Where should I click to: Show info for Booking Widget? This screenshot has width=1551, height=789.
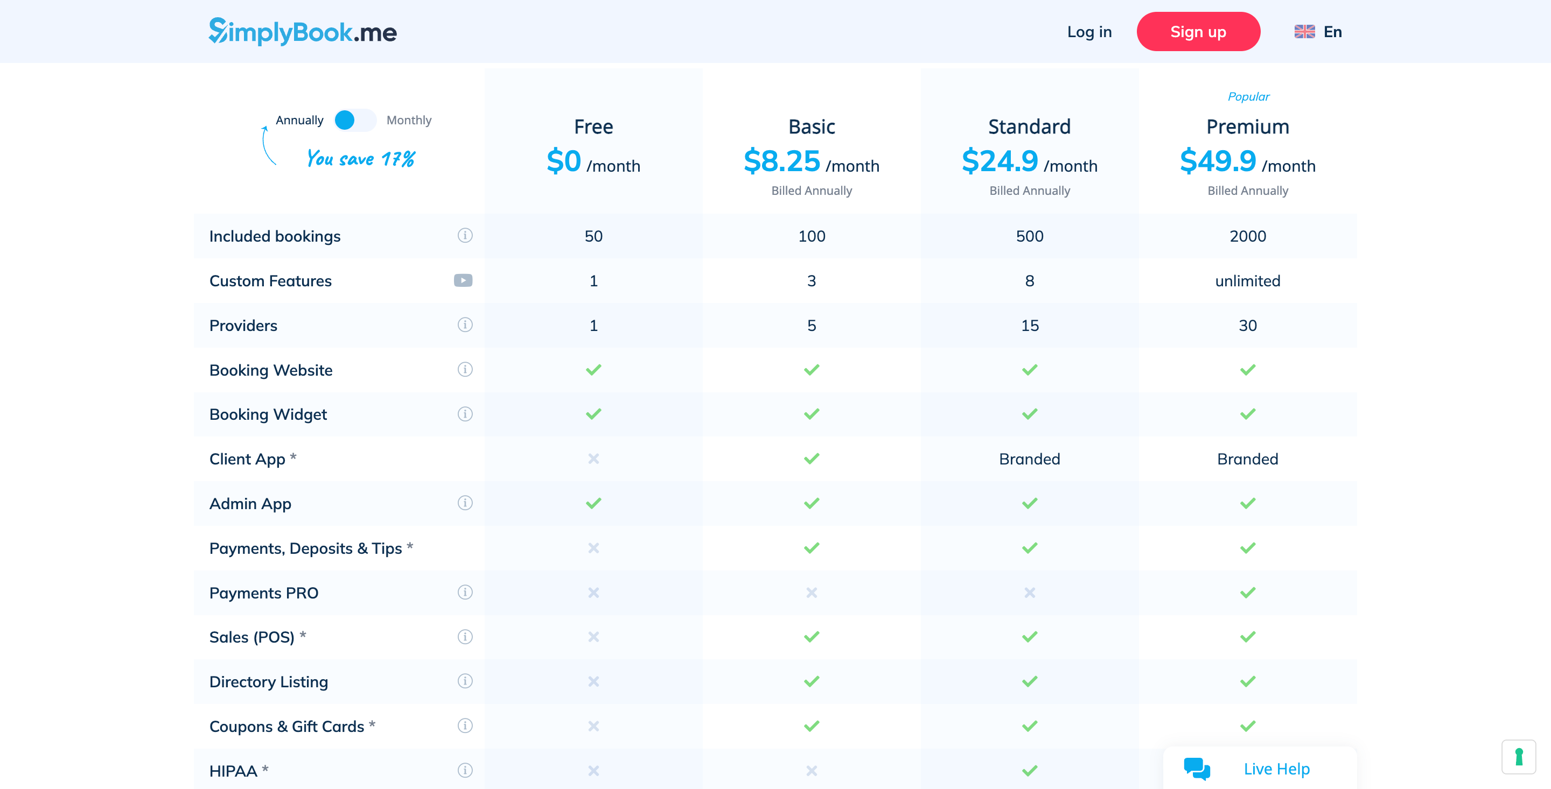(x=465, y=414)
